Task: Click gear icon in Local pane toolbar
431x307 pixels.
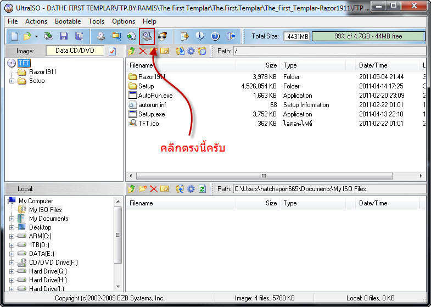Action: pos(191,189)
